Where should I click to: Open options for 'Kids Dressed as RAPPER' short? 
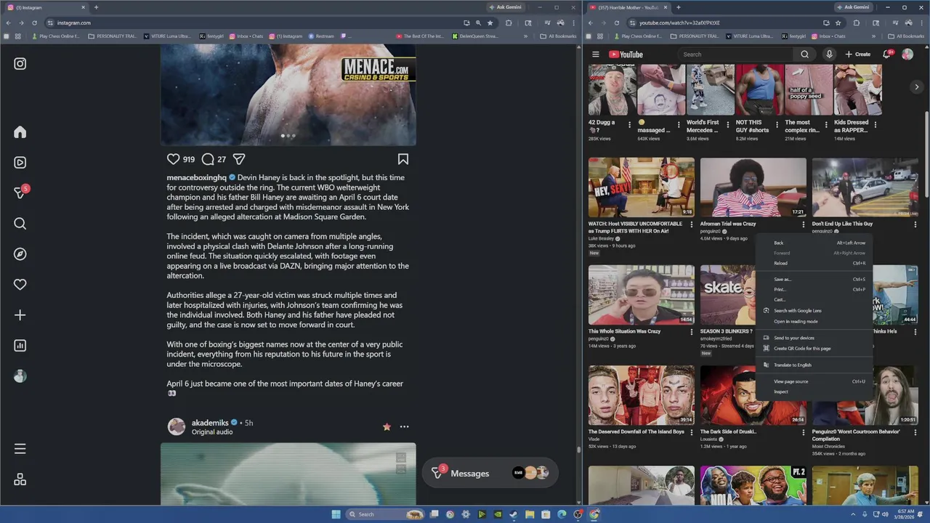click(x=876, y=125)
